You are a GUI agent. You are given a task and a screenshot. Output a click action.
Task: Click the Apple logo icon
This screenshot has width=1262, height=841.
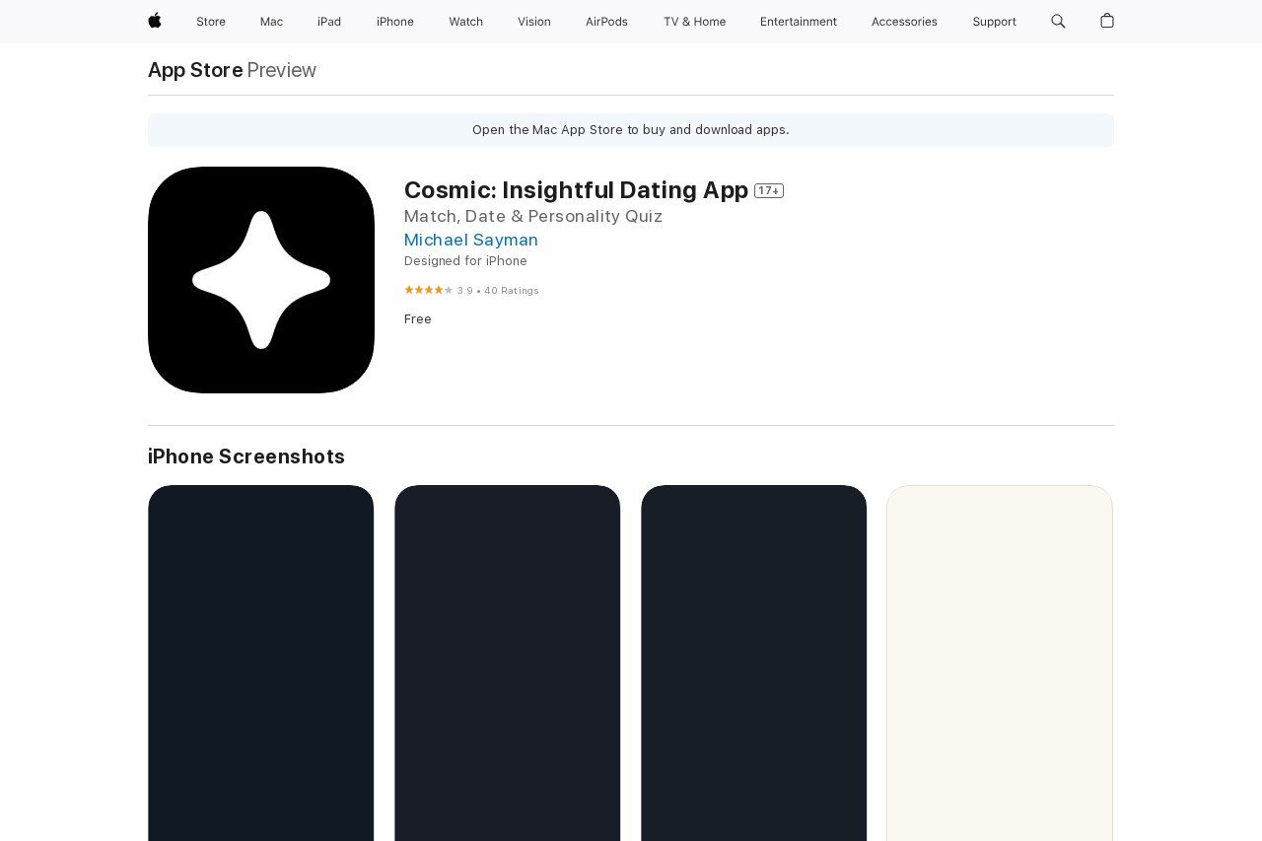tap(155, 21)
